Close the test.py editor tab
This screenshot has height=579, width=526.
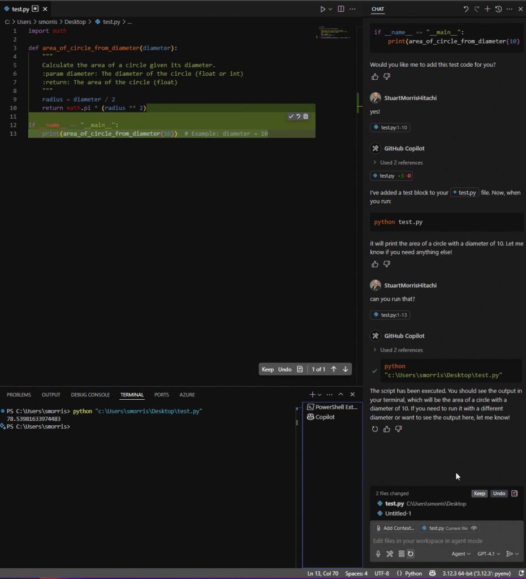click(x=45, y=9)
